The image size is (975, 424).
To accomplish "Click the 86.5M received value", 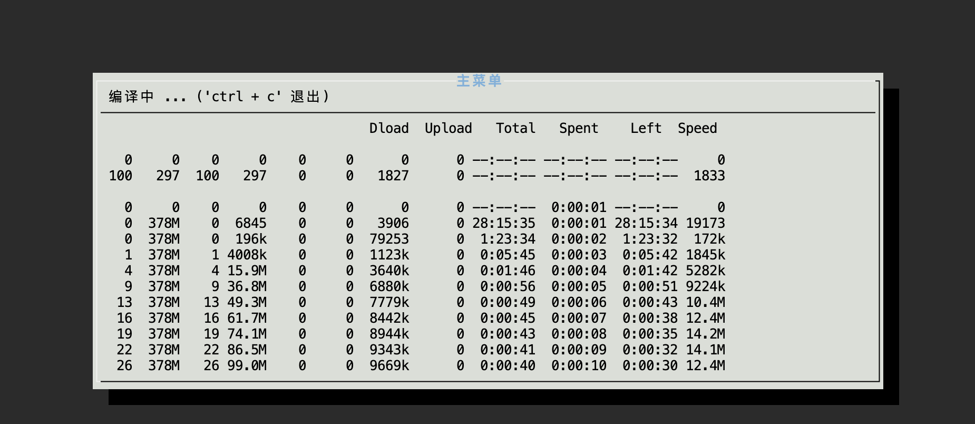I will 247,350.
